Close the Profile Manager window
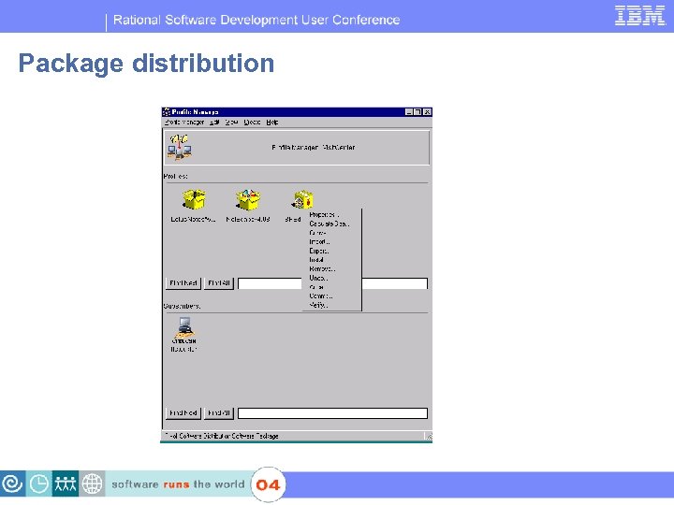674x505 pixels. tap(427, 112)
